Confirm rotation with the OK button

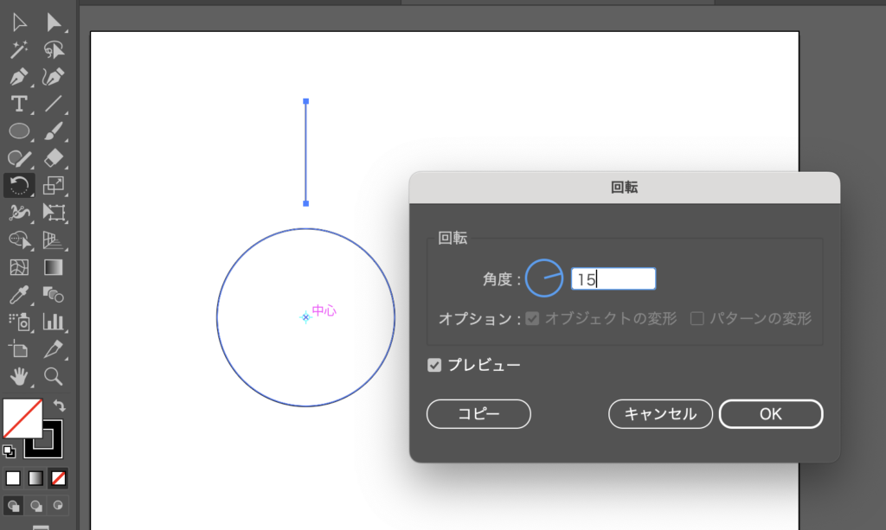(x=770, y=414)
